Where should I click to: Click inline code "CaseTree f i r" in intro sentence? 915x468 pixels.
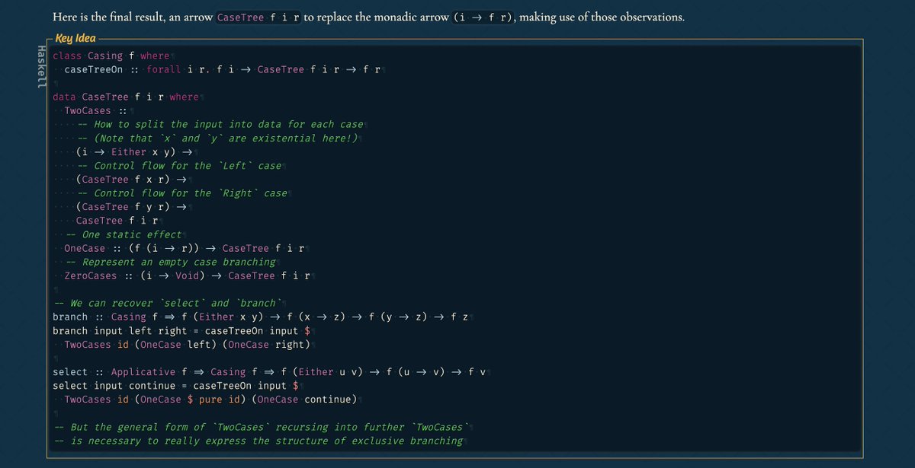click(258, 18)
